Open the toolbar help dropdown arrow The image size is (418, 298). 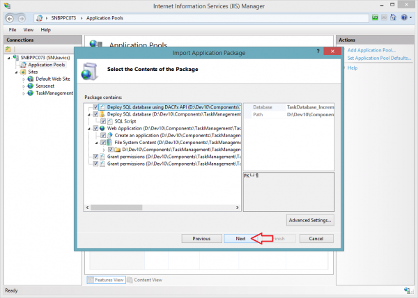coord(410,18)
